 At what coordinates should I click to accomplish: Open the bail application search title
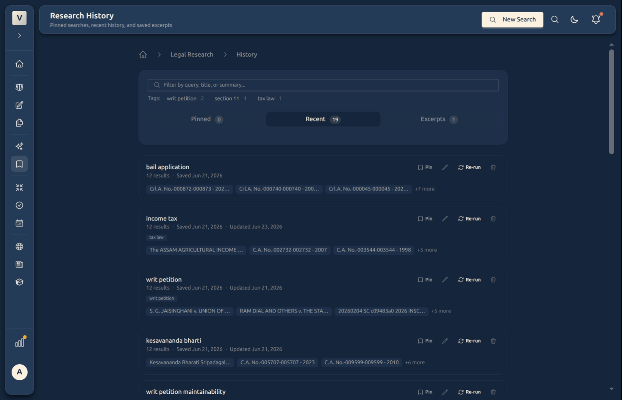(x=168, y=167)
